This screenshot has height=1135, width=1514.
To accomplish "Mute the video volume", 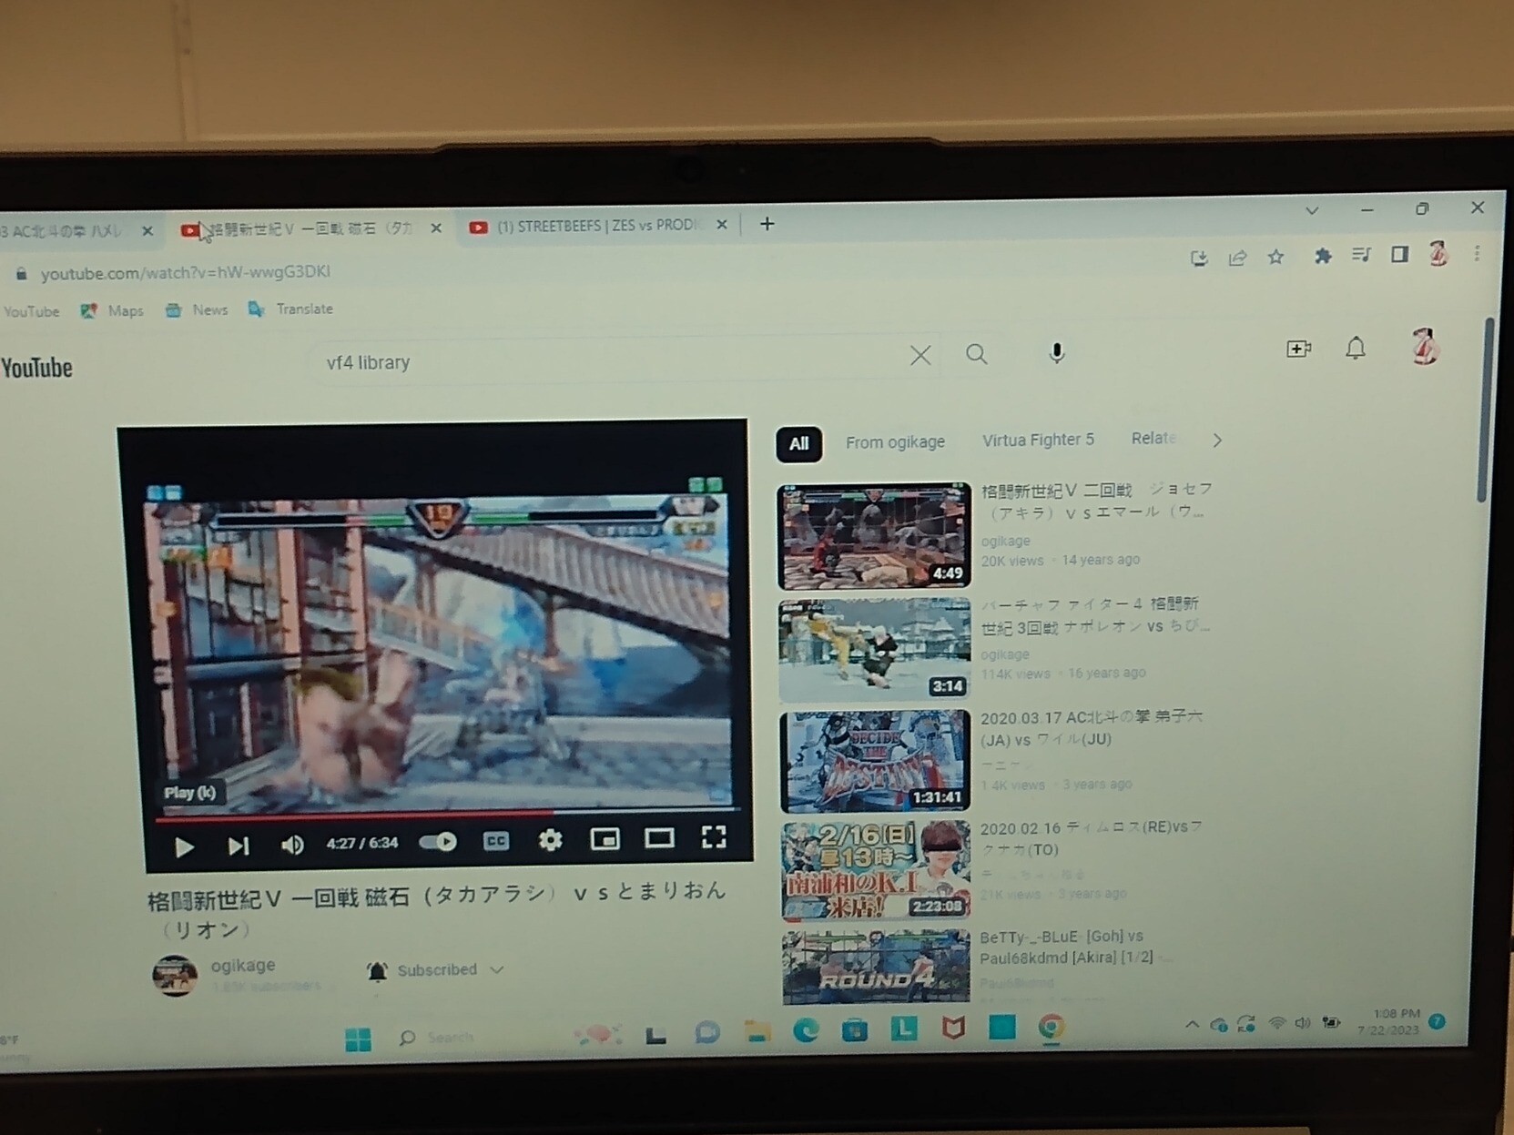I will [291, 846].
